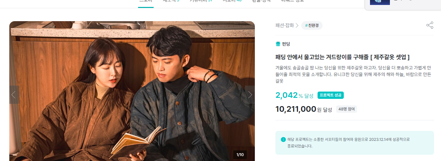The image size is (441, 161).
Task: Show the previous product photo with left arrow
Action: pos(14,95)
